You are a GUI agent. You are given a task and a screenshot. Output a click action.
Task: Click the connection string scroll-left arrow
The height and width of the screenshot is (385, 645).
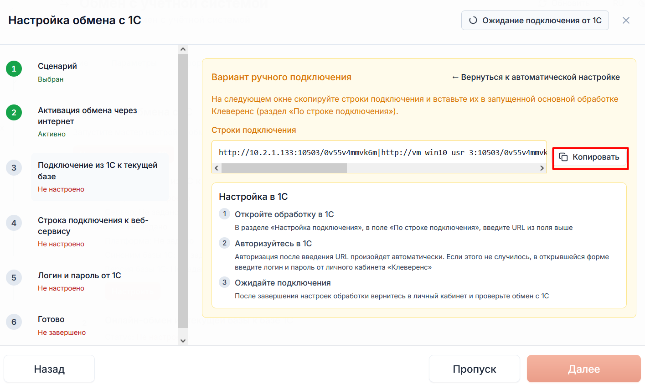tap(217, 168)
